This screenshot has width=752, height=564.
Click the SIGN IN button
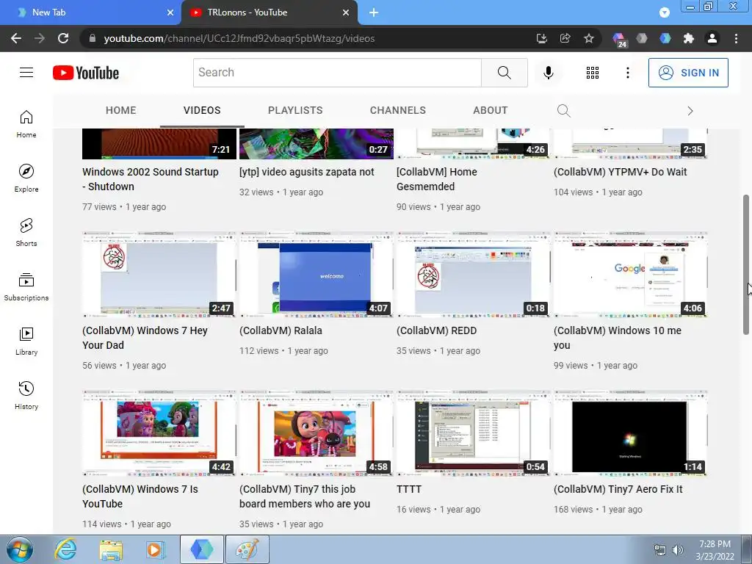pos(688,73)
